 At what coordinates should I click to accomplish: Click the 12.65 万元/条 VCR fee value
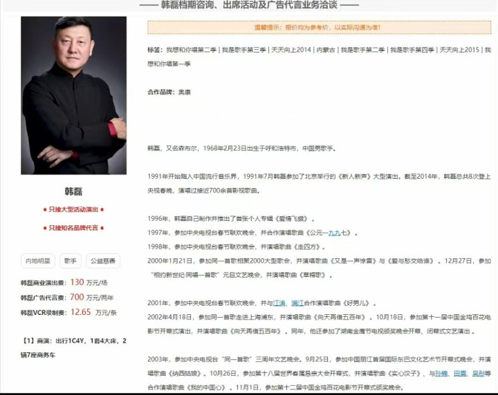tap(93, 312)
